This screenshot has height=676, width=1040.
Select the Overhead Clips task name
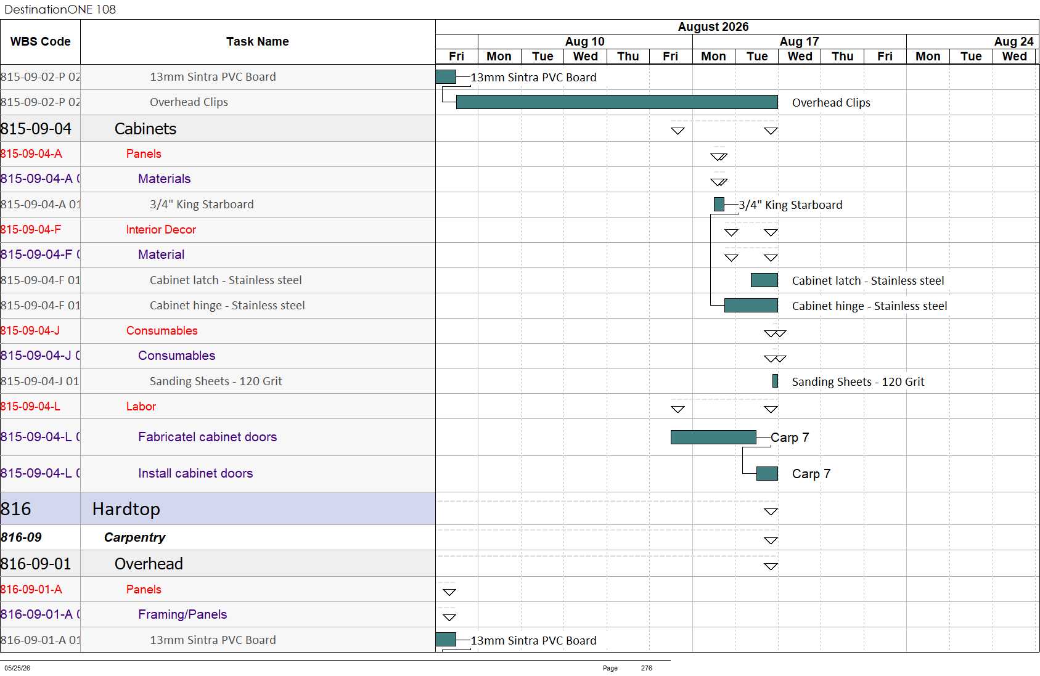tap(189, 102)
